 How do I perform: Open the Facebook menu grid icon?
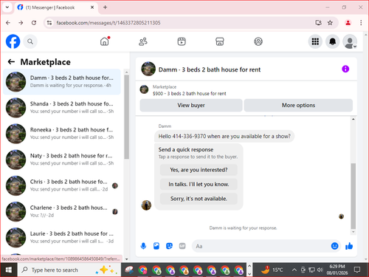[315, 41]
